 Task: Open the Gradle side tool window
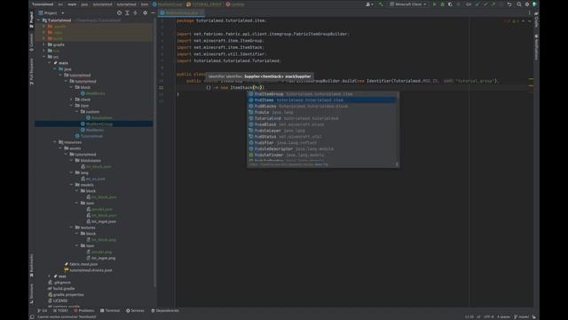point(536,19)
